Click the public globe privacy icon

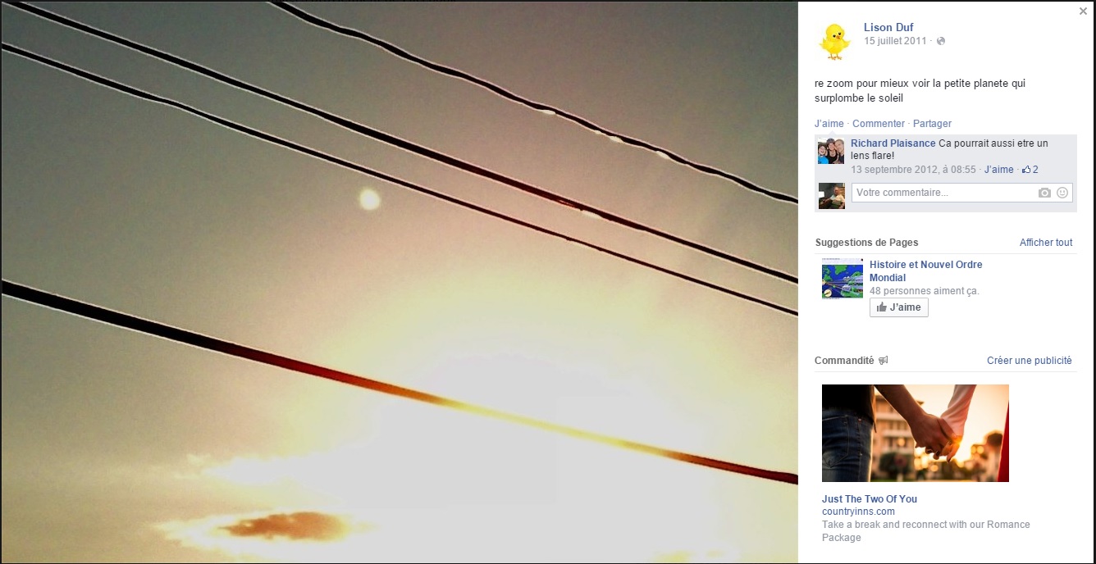click(x=941, y=41)
